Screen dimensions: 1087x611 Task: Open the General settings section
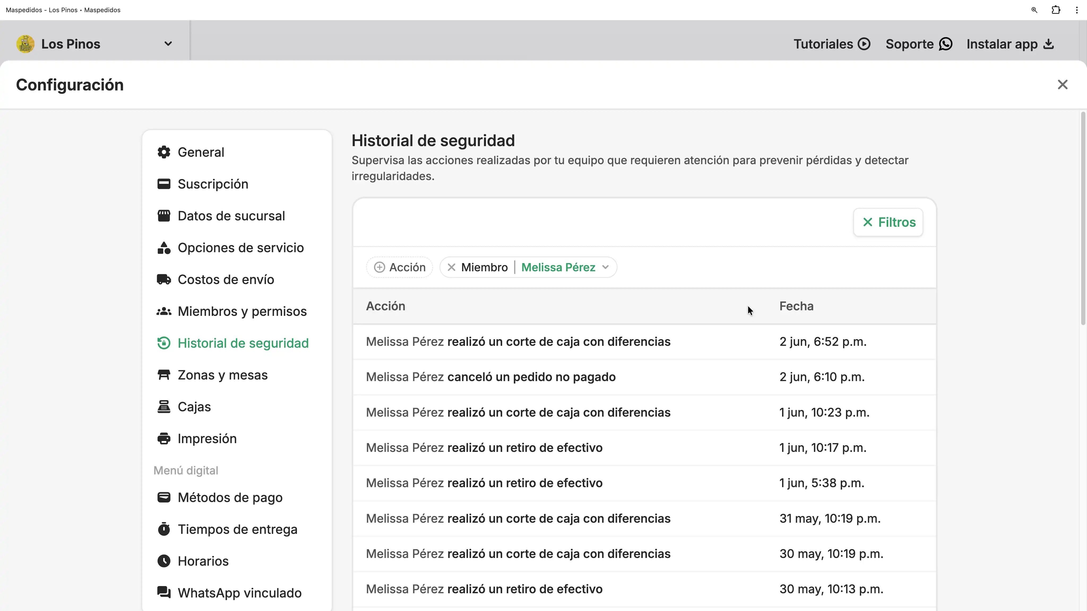coord(237,152)
